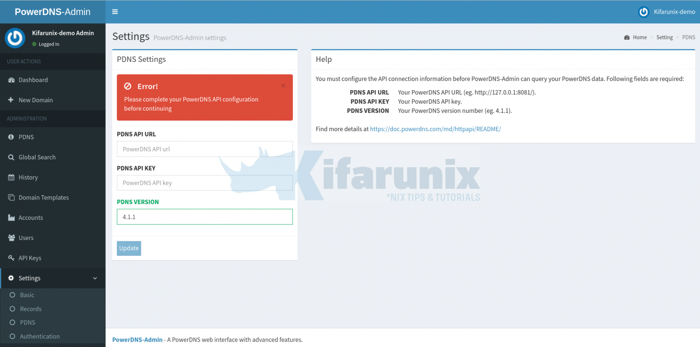The width and height of the screenshot is (700, 347).
Task: Click the PowerDNS-Admin logo icon
Action: (15, 38)
